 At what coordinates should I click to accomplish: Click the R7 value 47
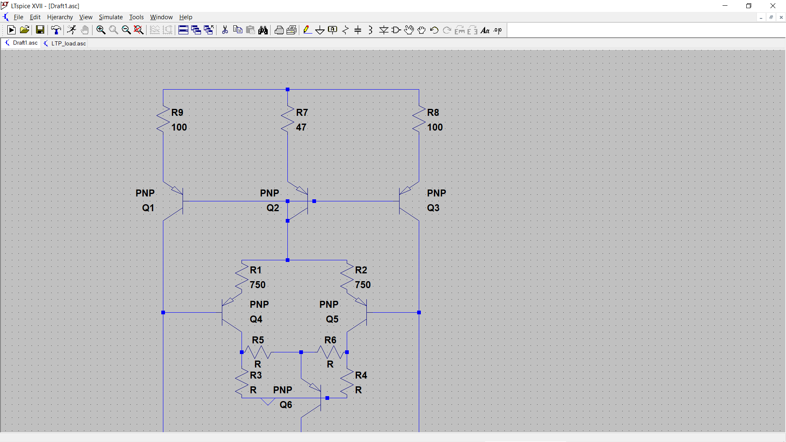click(x=301, y=127)
